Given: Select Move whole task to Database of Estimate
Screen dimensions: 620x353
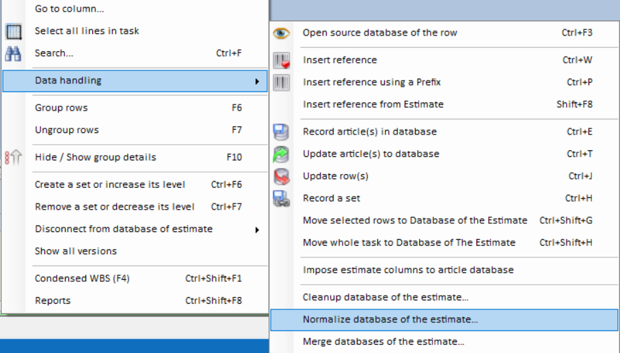Looking at the screenshot, I should tap(409, 242).
